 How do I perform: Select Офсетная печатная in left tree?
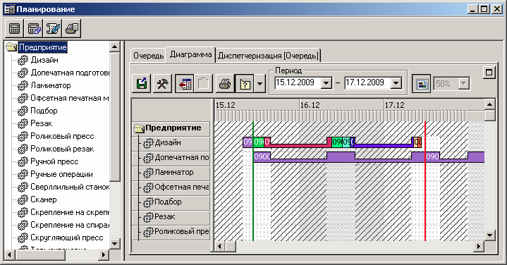click(70, 98)
